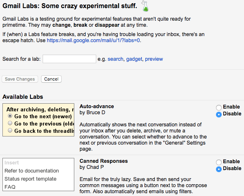
Task: Choose the 'FAQ' canned response entry
Action: (x=10, y=187)
